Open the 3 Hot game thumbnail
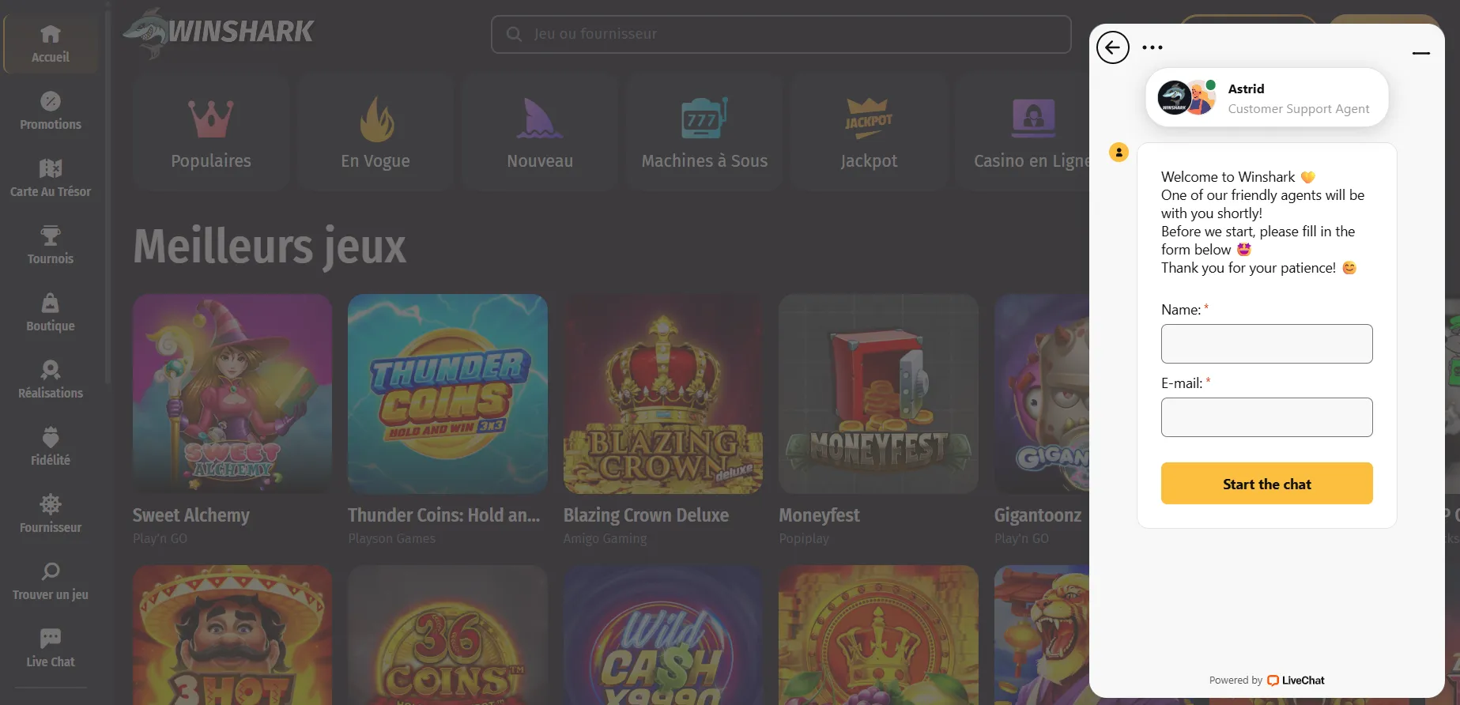The height and width of the screenshot is (705, 1460). [232, 635]
